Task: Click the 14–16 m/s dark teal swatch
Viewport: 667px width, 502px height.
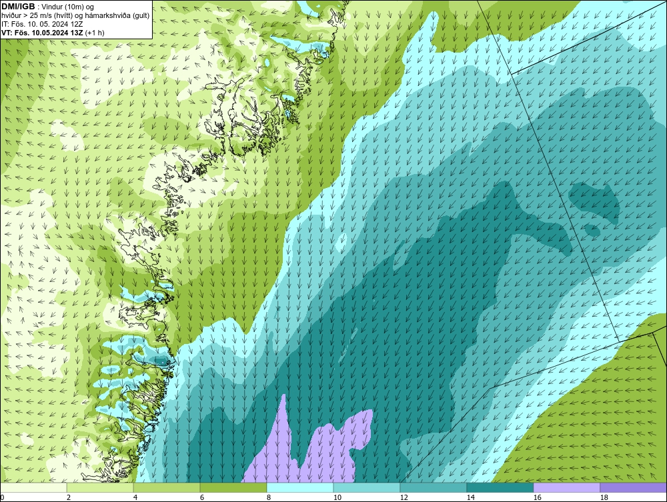Action: [x=500, y=487]
